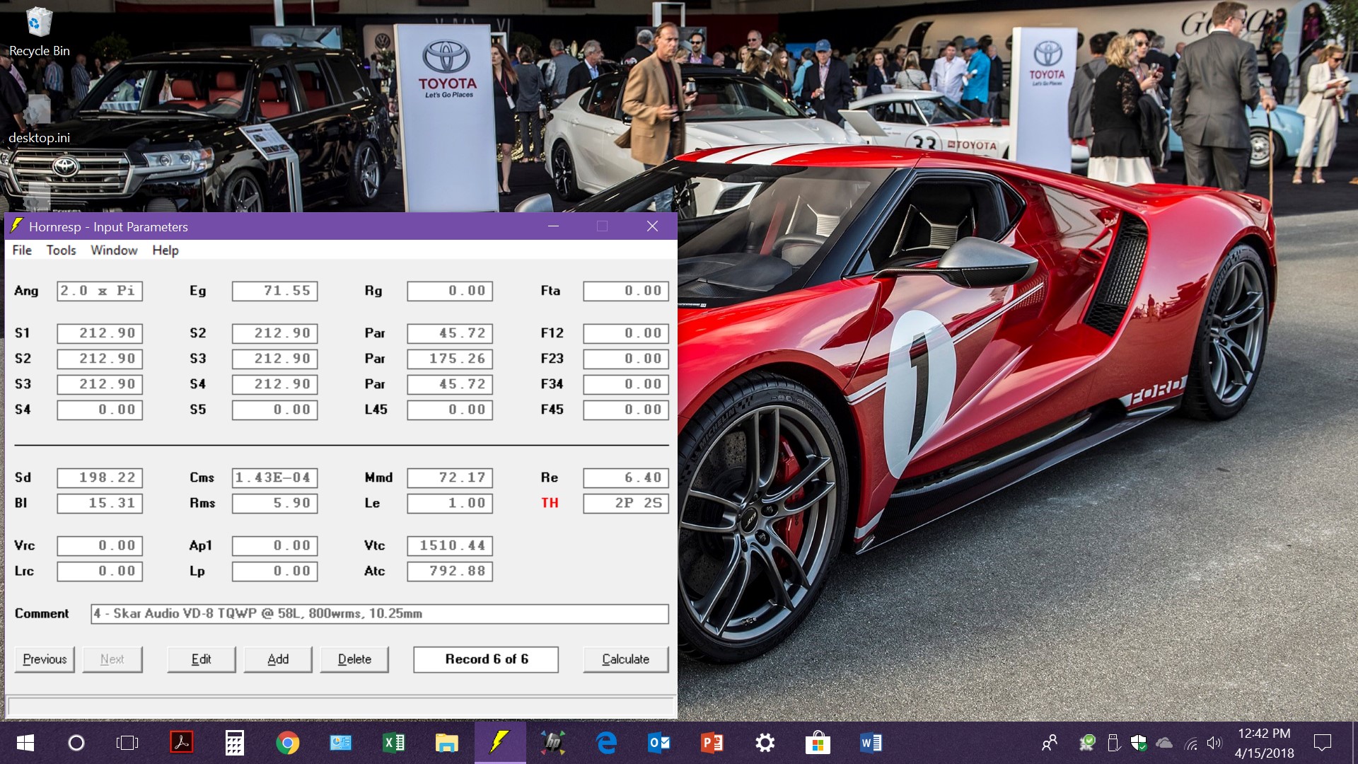
Task: Click the Record 6 of 6 indicator
Action: coord(486,659)
